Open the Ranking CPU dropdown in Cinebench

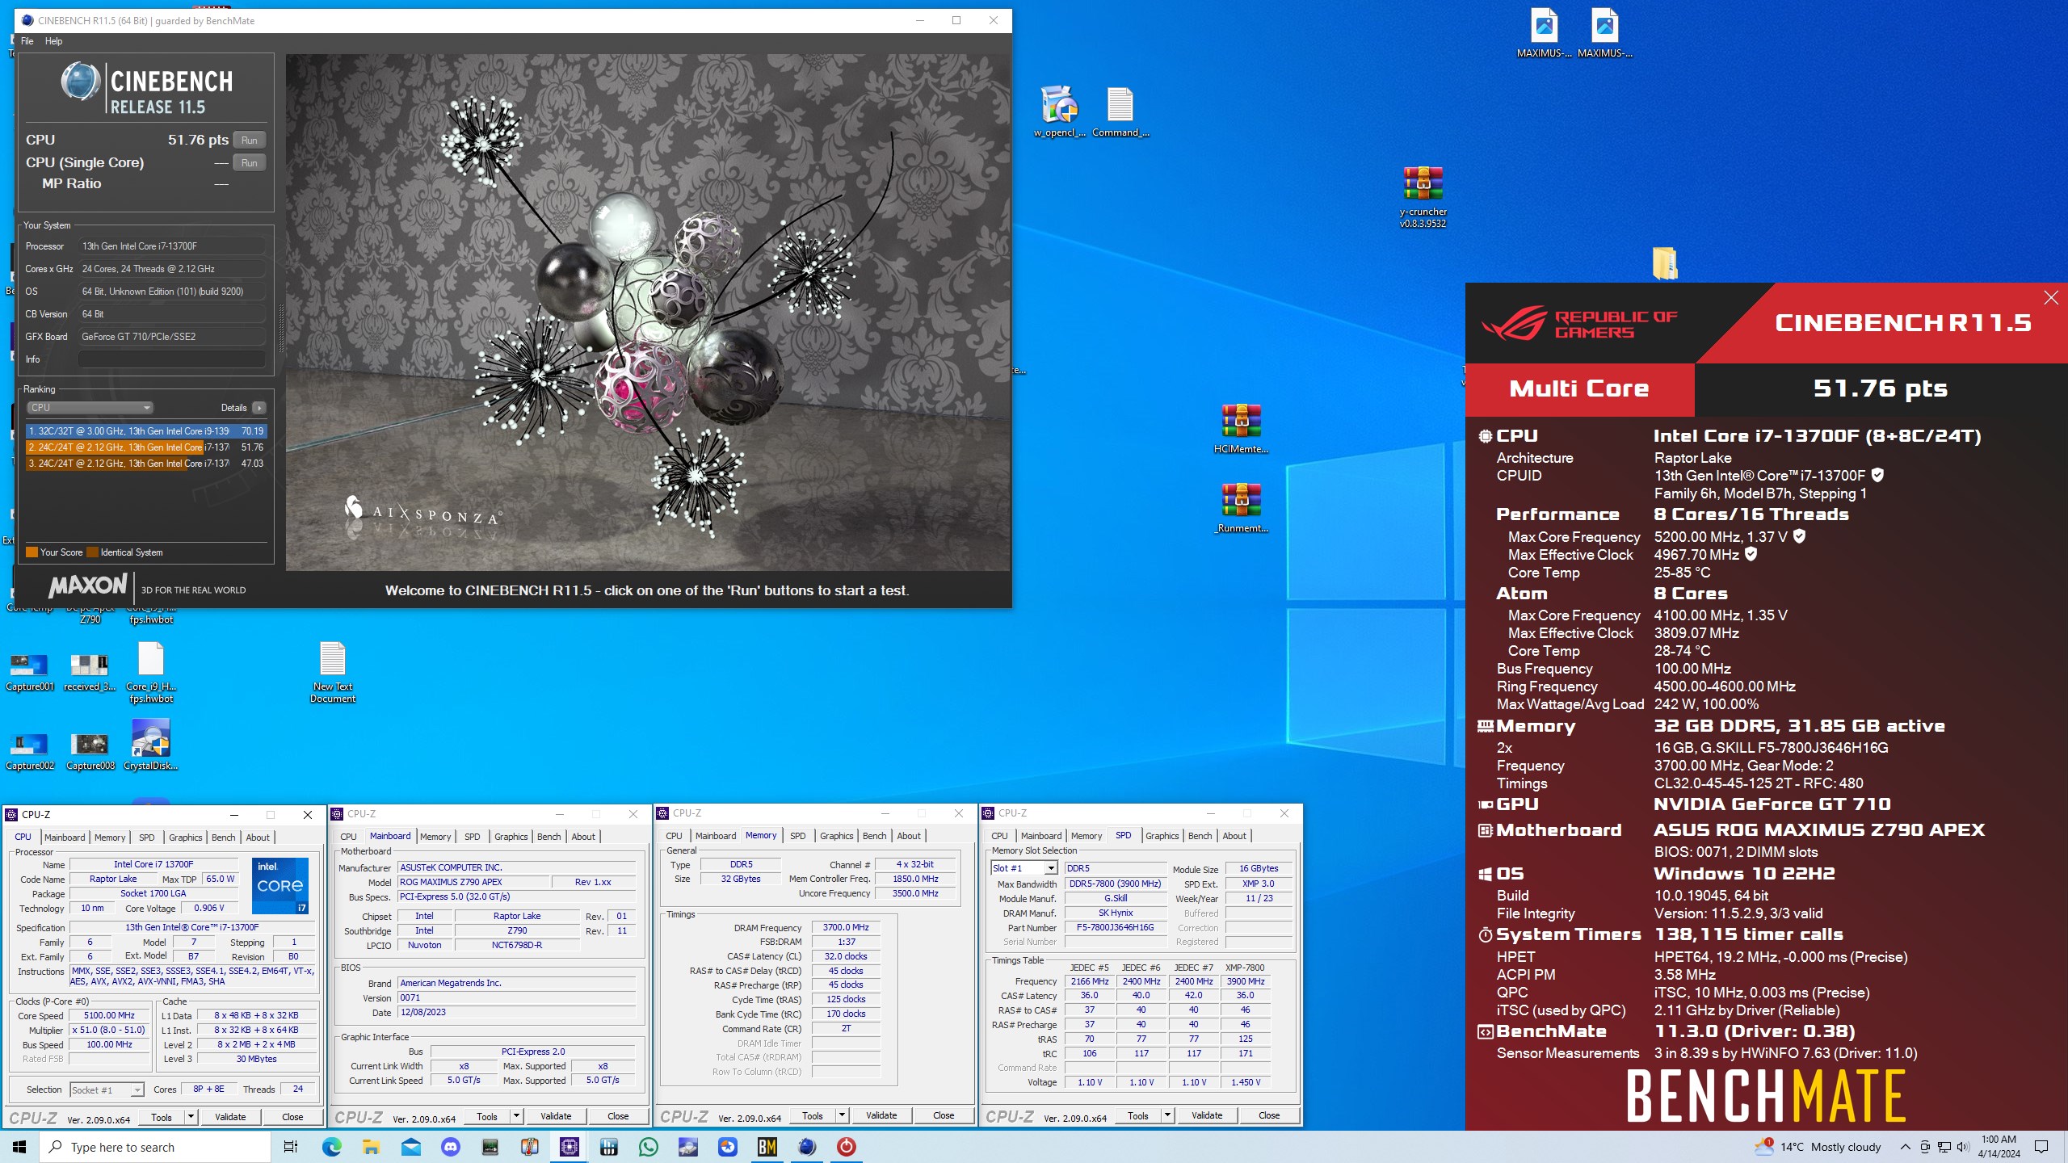coord(90,408)
